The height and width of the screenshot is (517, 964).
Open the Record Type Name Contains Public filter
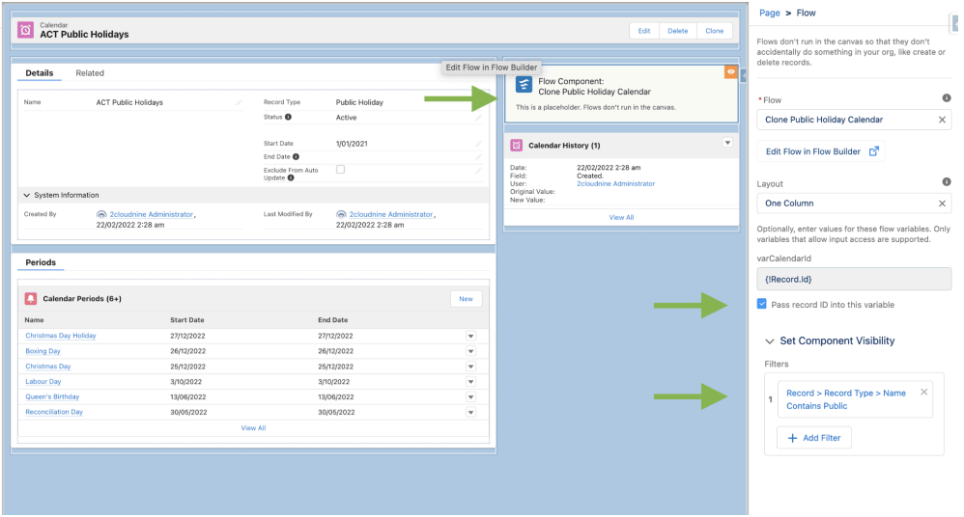(846, 399)
